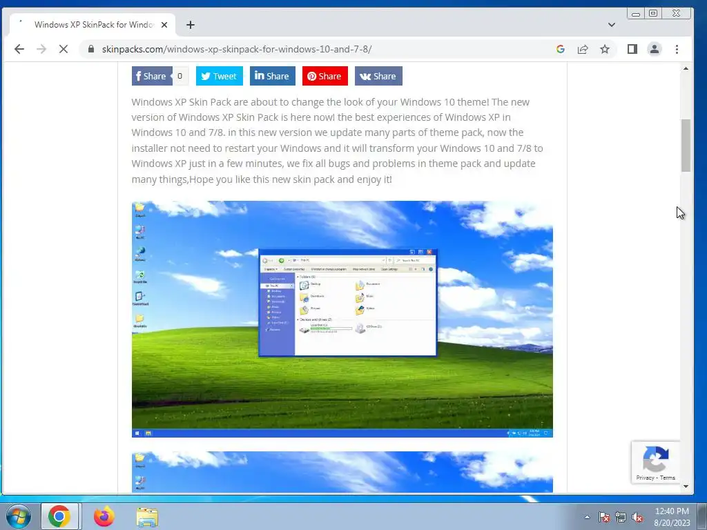Click the page scroll-up arrow

(x=686, y=68)
